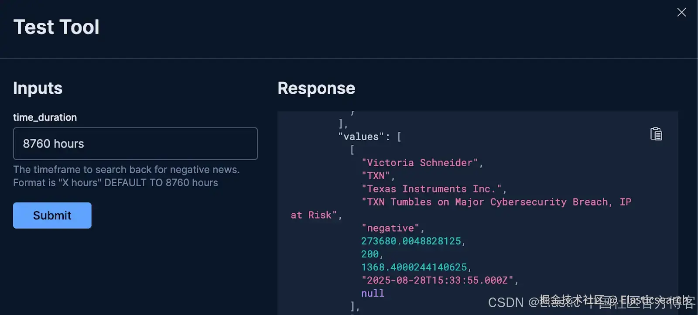698x315 pixels.
Task: Select the value 200 in response
Action: [370, 254]
